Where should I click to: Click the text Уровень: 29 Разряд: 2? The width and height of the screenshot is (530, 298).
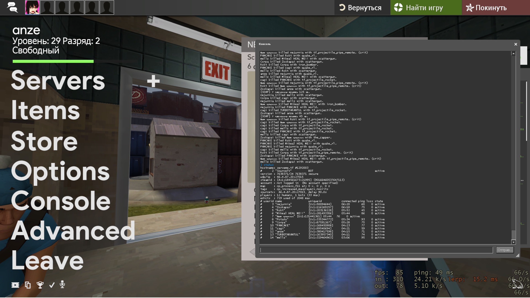(56, 41)
